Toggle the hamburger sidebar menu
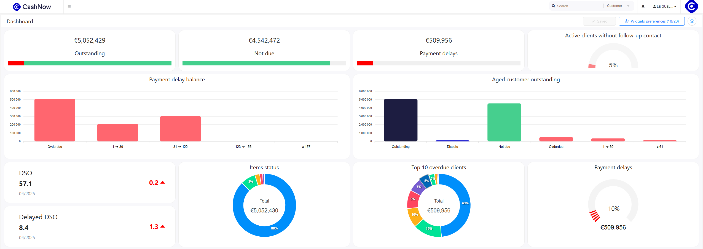The width and height of the screenshot is (703, 249). coord(69,6)
